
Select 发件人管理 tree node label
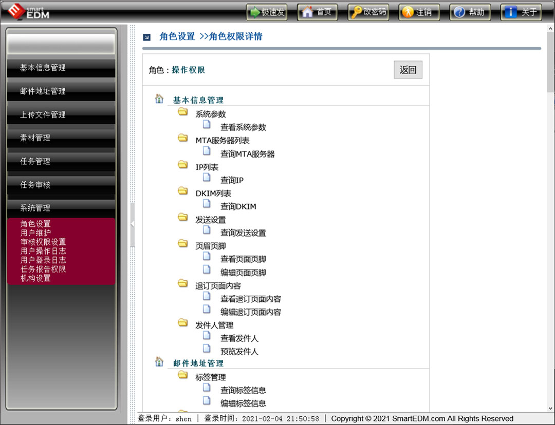coord(214,325)
